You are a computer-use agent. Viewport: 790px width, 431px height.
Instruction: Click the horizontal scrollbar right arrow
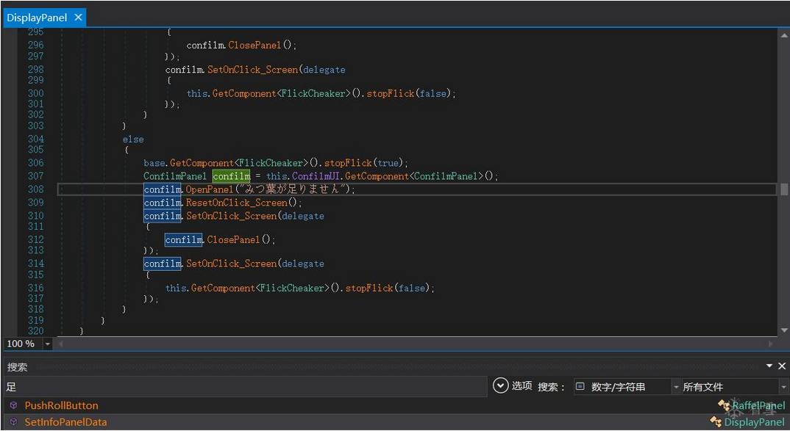pyautogui.click(x=770, y=344)
